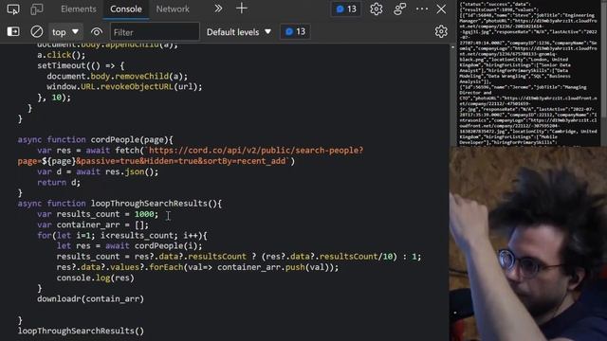Viewport: 607px width, 341px height.
Task: Click 'console.log(res)' line
Action: [95, 278]
